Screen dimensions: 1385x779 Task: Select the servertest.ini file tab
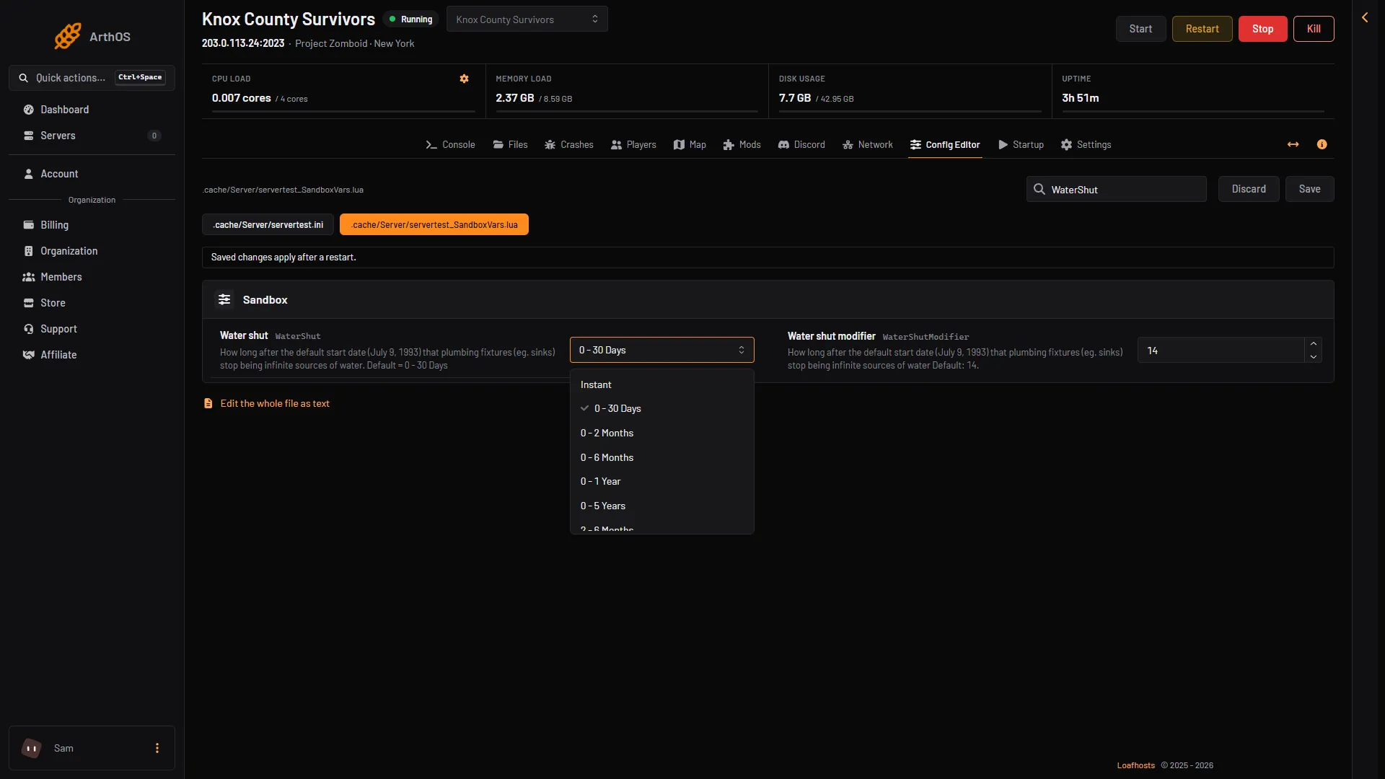pyautogui.click(x=268, y=225)
